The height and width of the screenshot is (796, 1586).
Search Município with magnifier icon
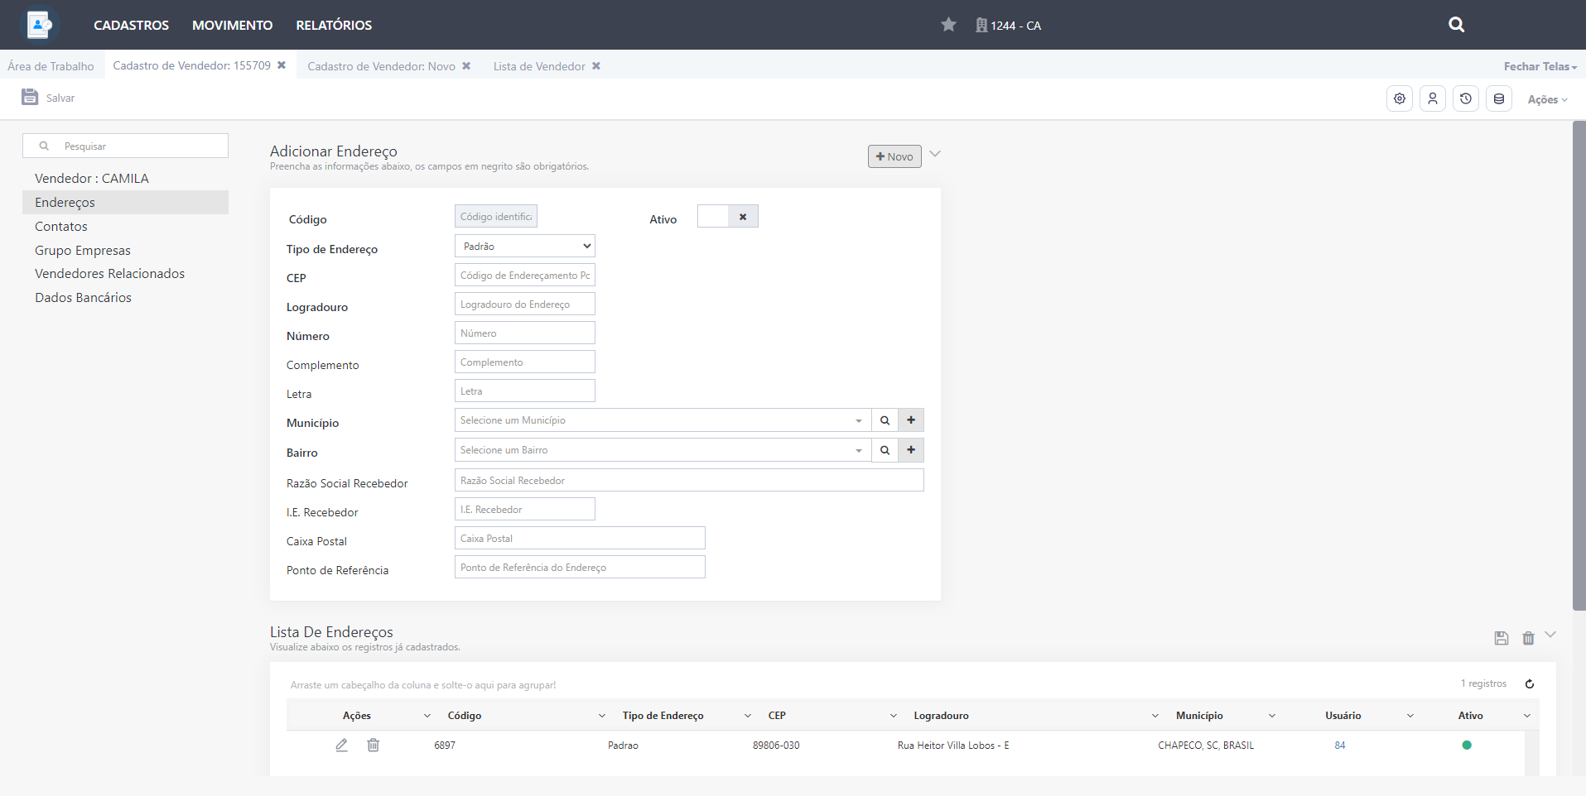(x=885, y=420)
